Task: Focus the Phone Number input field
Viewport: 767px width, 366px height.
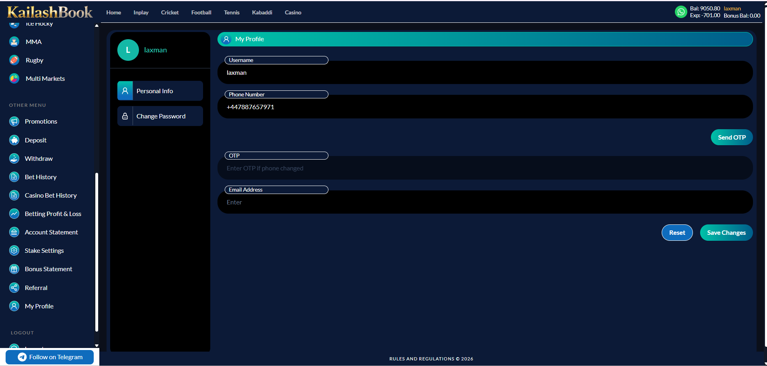Action: (485, 107)
